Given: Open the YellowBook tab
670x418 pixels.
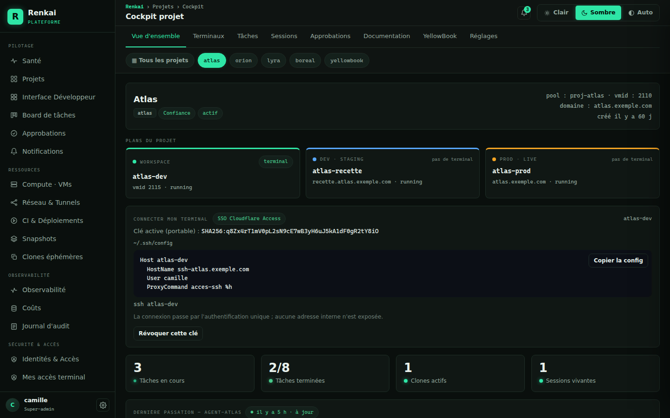Looking at the screenshot, I should tap(440, 36).
